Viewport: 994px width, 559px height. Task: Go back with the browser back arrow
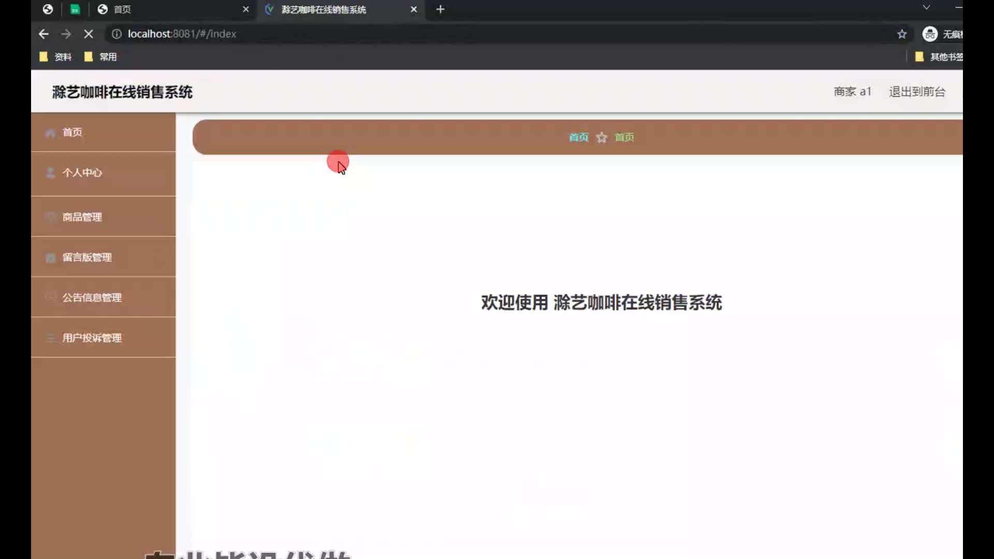pyautogui.click(x=43, y=34)
